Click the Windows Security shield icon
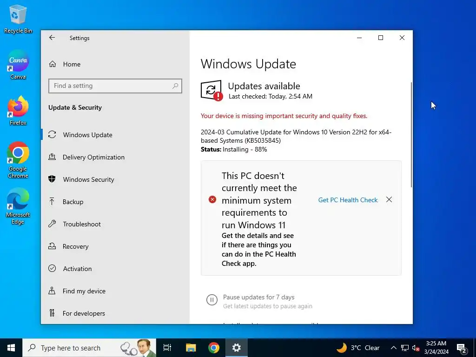This screenshot has width=476, height=357. pos(52,179)
